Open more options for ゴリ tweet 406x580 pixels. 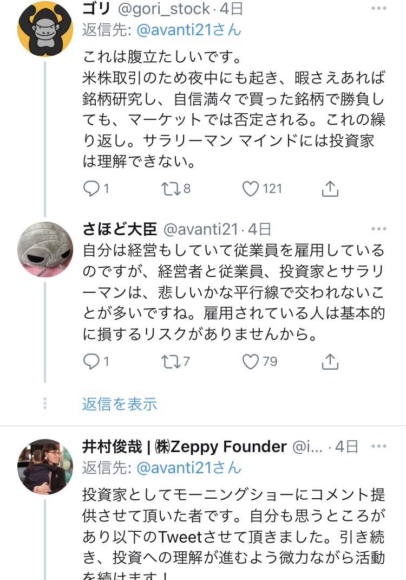click(378, 9)
